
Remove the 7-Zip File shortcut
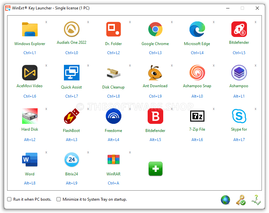214,109
